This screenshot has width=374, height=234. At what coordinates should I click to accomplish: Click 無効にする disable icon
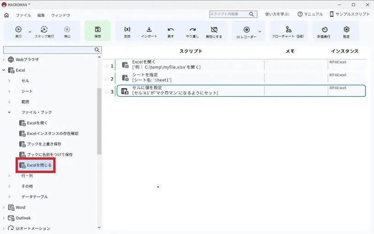pyautogui.click(x=214, y=29)
